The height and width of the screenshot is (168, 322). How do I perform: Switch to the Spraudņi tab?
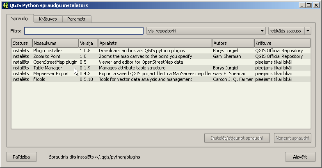click(x=20, y=18)
